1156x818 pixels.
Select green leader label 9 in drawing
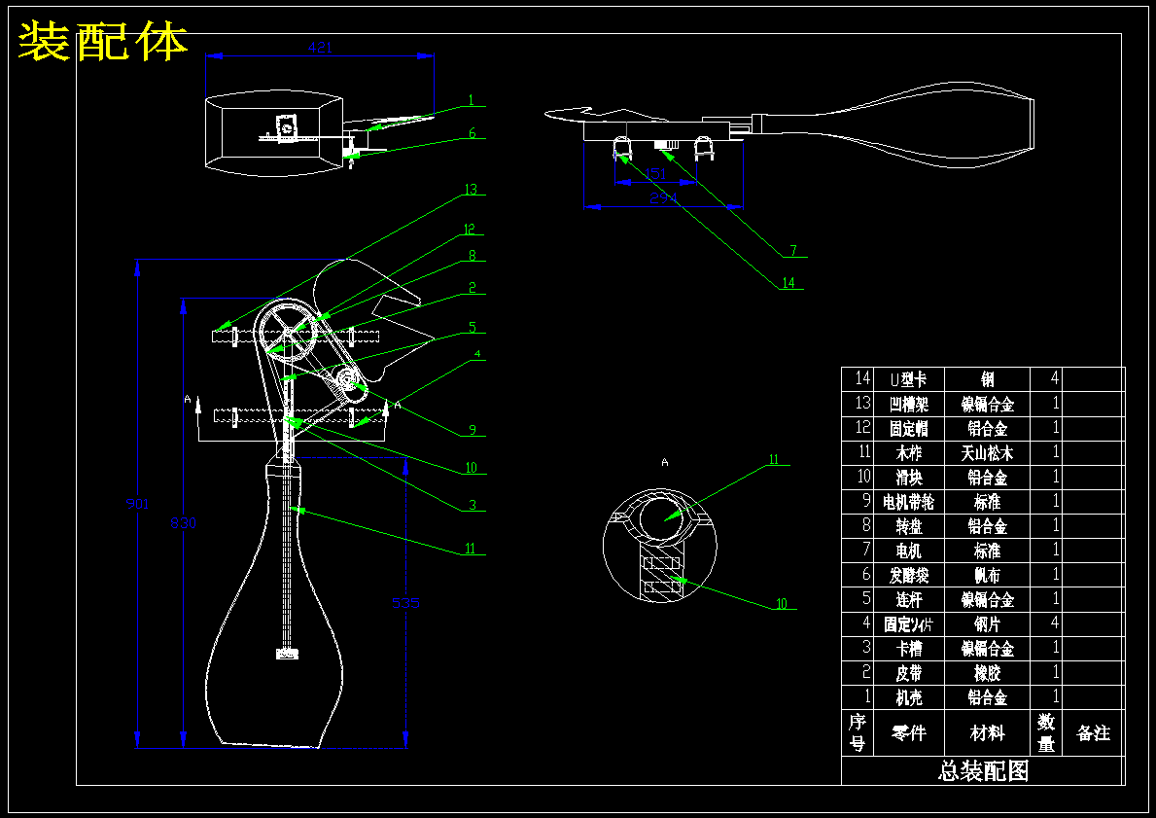coord(473,430)
